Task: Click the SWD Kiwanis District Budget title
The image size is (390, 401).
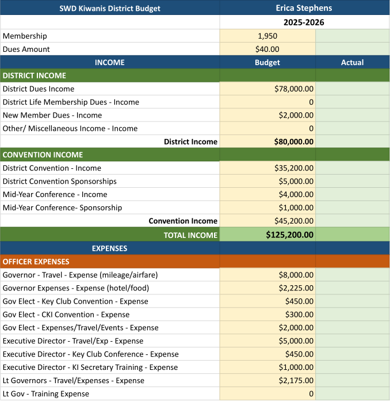Action: point(110,8)
